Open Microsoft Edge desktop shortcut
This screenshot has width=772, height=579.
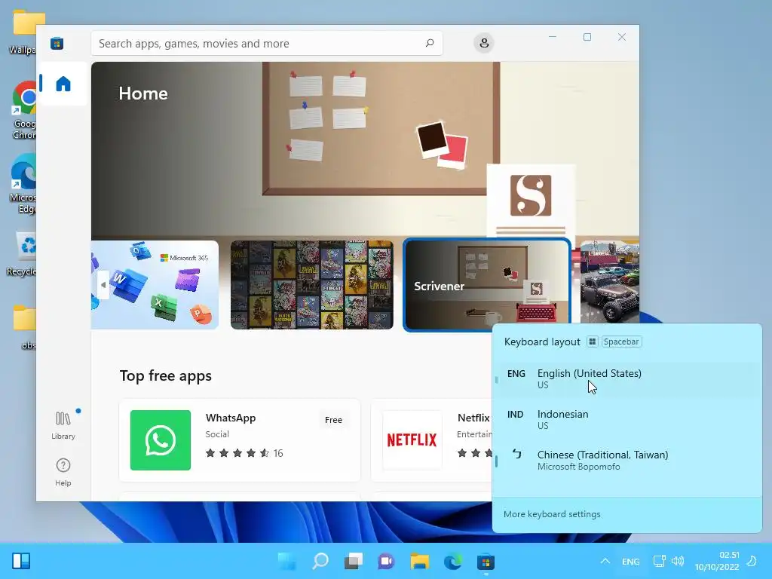(x=23, y=184)
